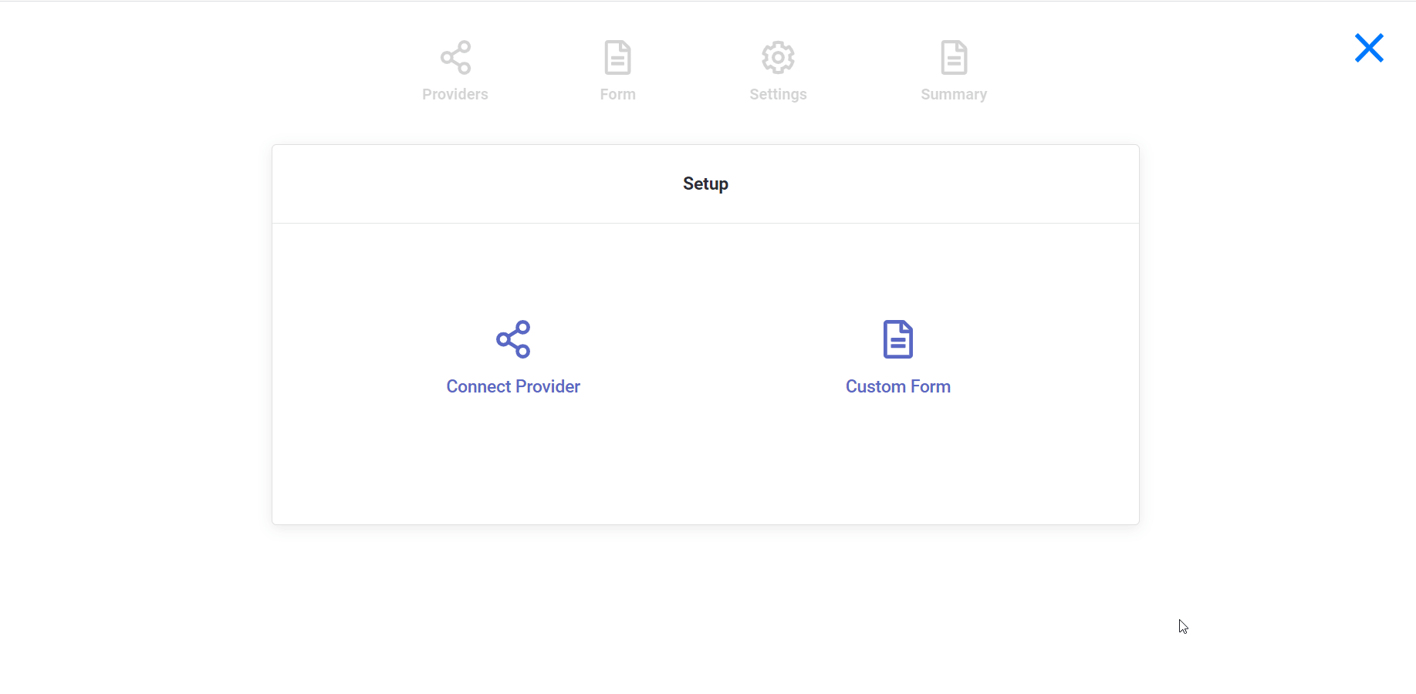Click the Providers share-nodes step icon
The height and width of the screenshot is (694, 1416).
pyautogui.click(x=455, y=56)
